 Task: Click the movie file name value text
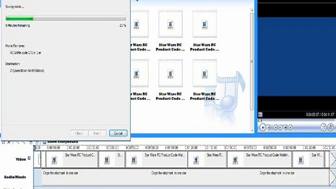point(26,52)
